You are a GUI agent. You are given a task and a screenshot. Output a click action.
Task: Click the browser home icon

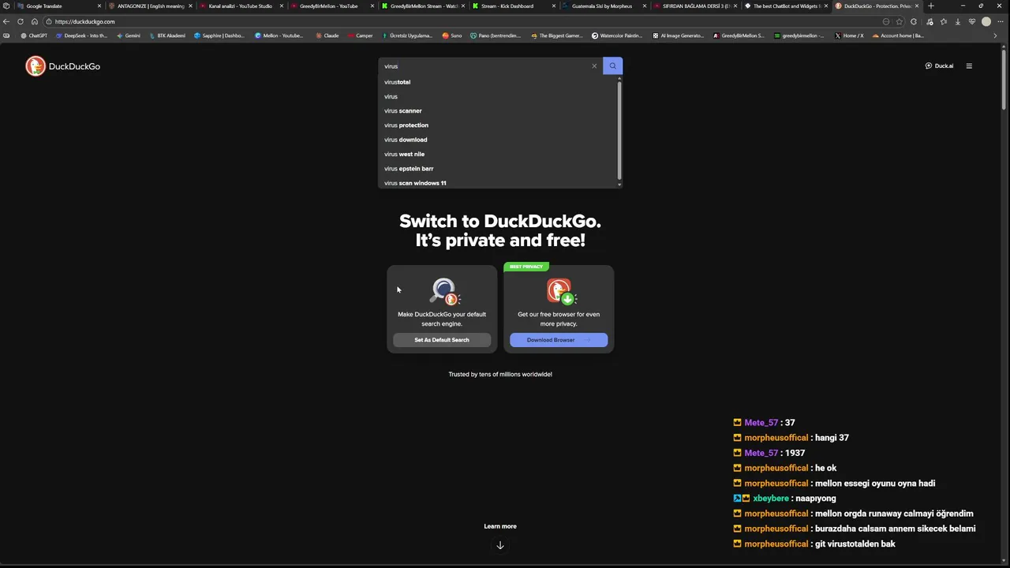click(35, 21)
